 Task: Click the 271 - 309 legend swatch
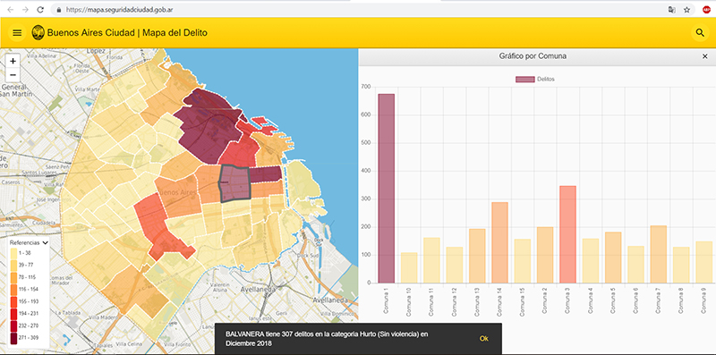coord(13,339)
